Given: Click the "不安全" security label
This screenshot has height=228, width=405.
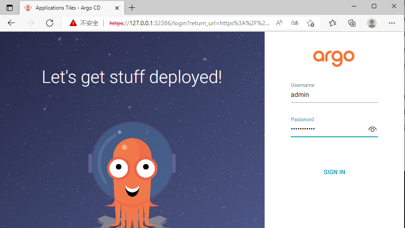Looking at the screenshot, I should (89, 23).
